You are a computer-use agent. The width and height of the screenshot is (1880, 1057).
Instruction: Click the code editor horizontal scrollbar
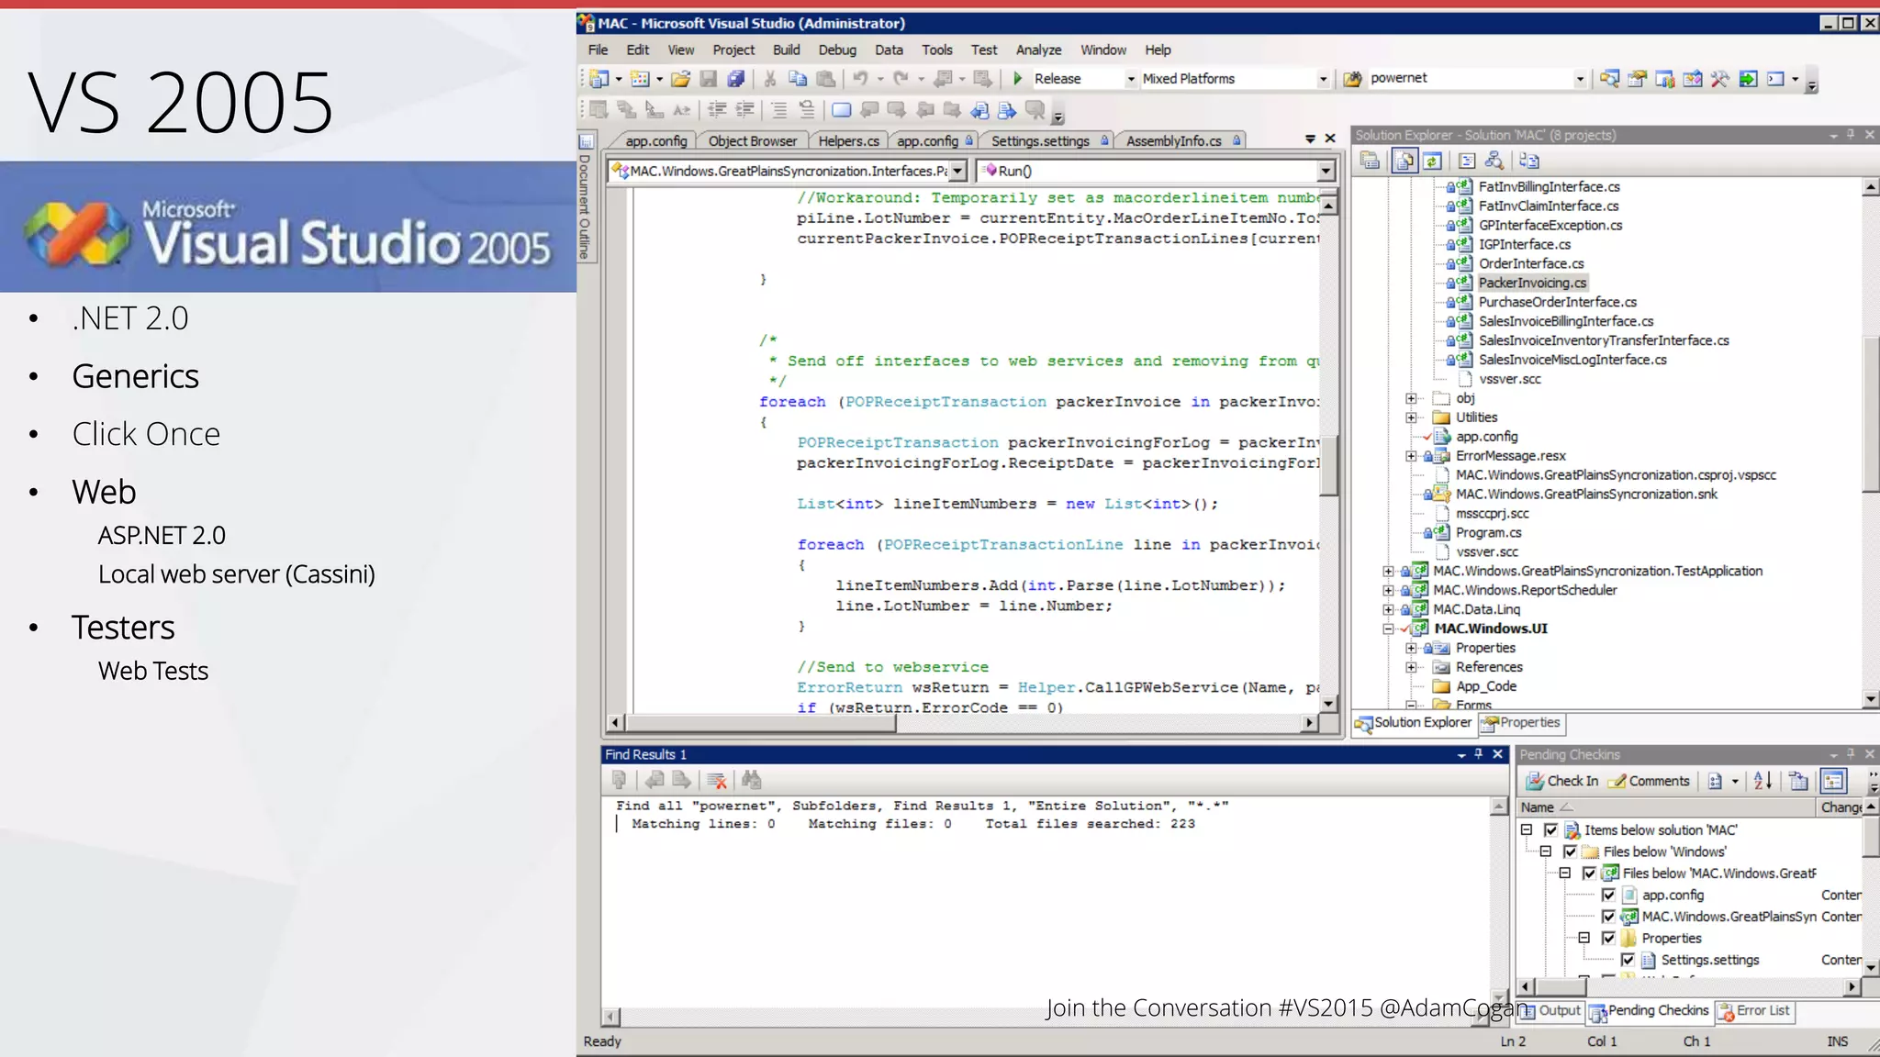click(963, 723)
